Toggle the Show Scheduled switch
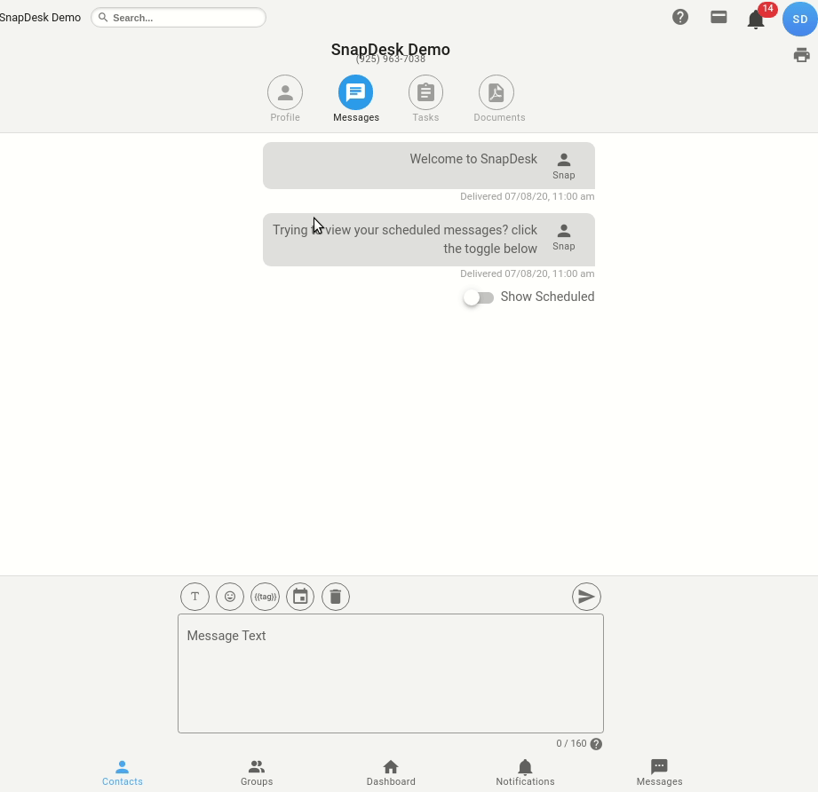The width and height of the screenshot is (818, 792). [479, 297]
